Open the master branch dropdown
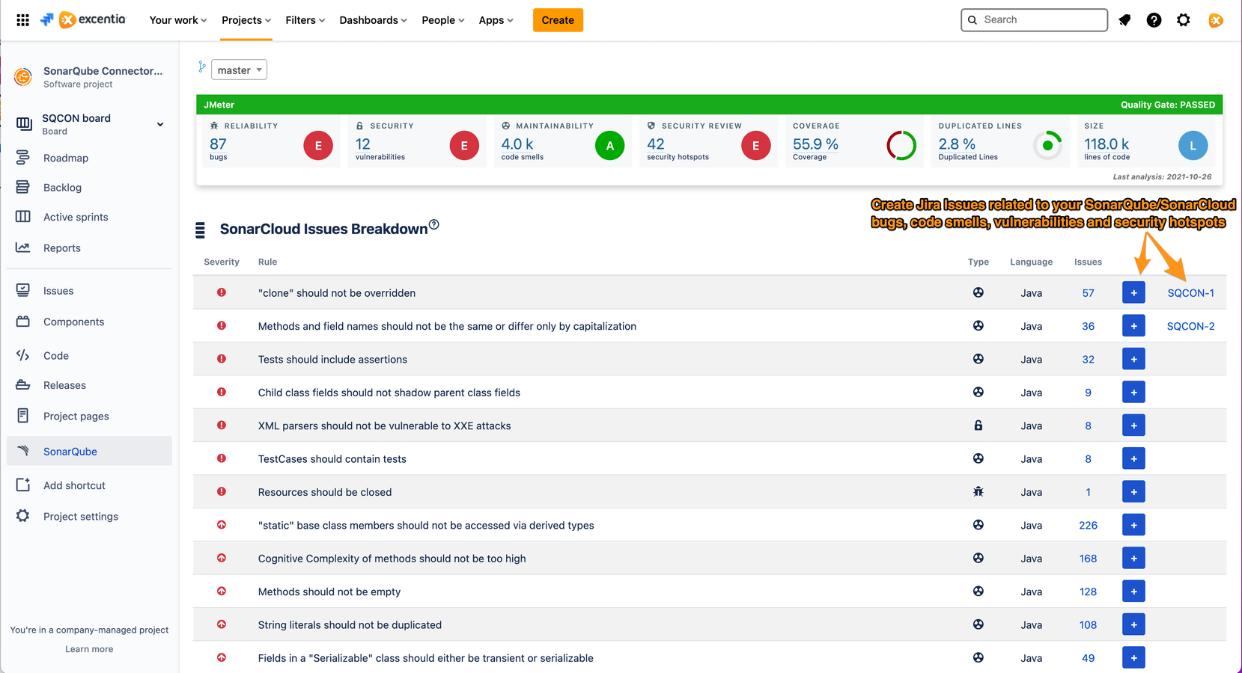 [x=239, y=70]
